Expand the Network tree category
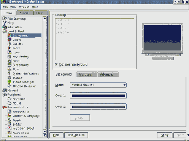 coord(10,90)
